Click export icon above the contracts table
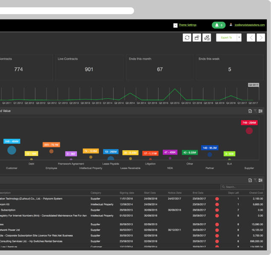The width and height of the screenshot is (271, 255). [x=250, y=180]
